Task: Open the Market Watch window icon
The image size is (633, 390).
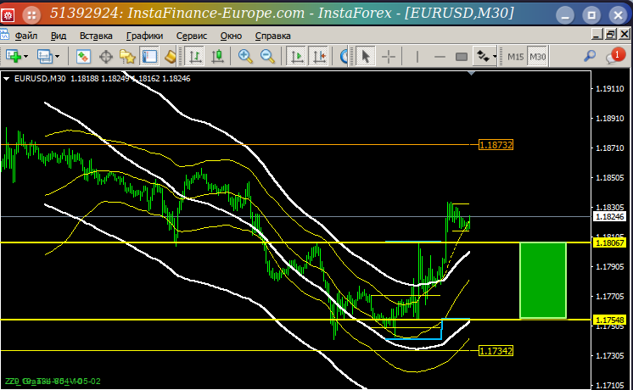Action: coord(83,56)
